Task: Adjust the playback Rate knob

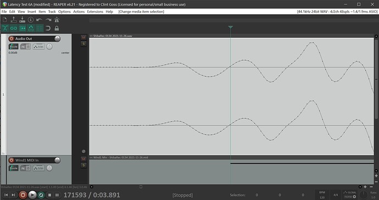Action: 363,195
